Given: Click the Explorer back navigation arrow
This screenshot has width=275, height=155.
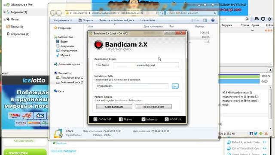Looking at the screenshot, I should (53, 13).
